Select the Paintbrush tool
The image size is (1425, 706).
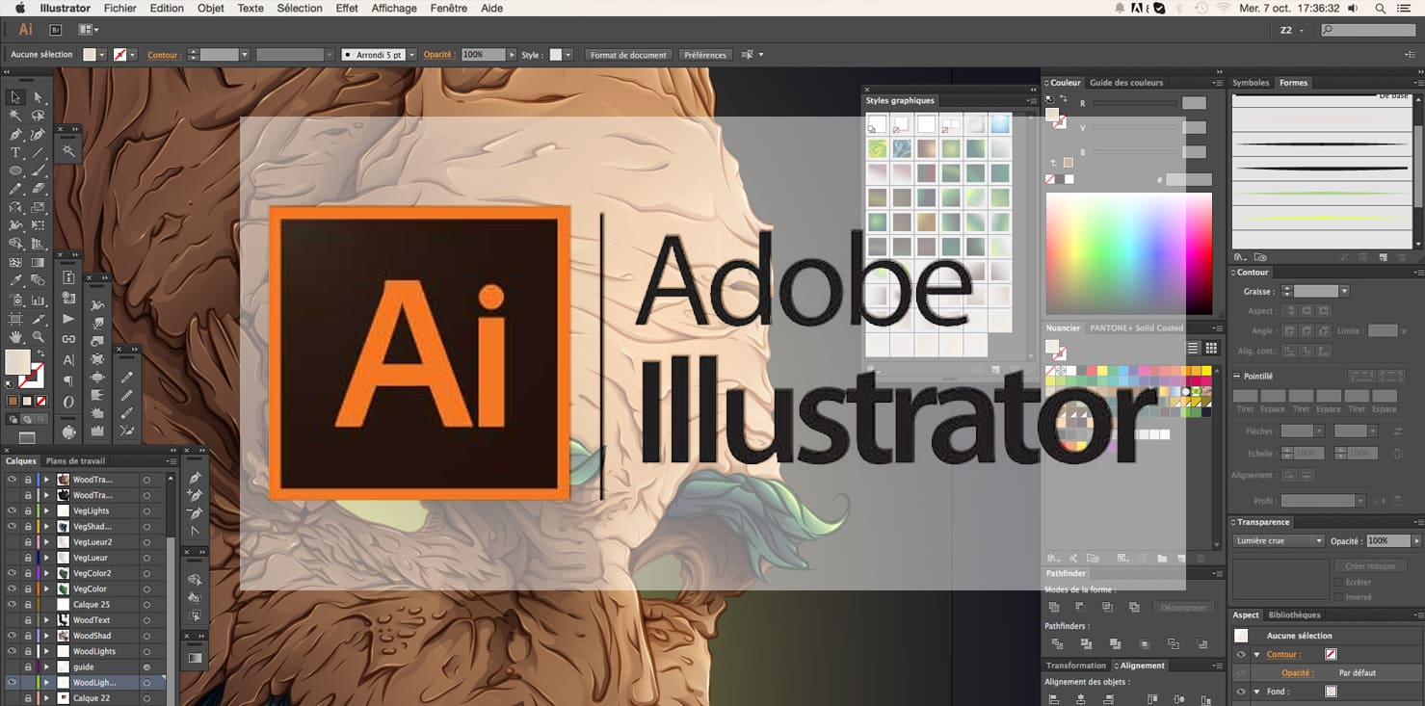coord(39,171)
